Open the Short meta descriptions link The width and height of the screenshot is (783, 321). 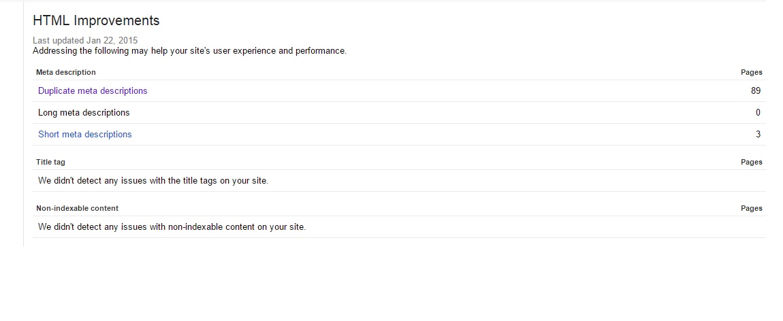[85, 134]
